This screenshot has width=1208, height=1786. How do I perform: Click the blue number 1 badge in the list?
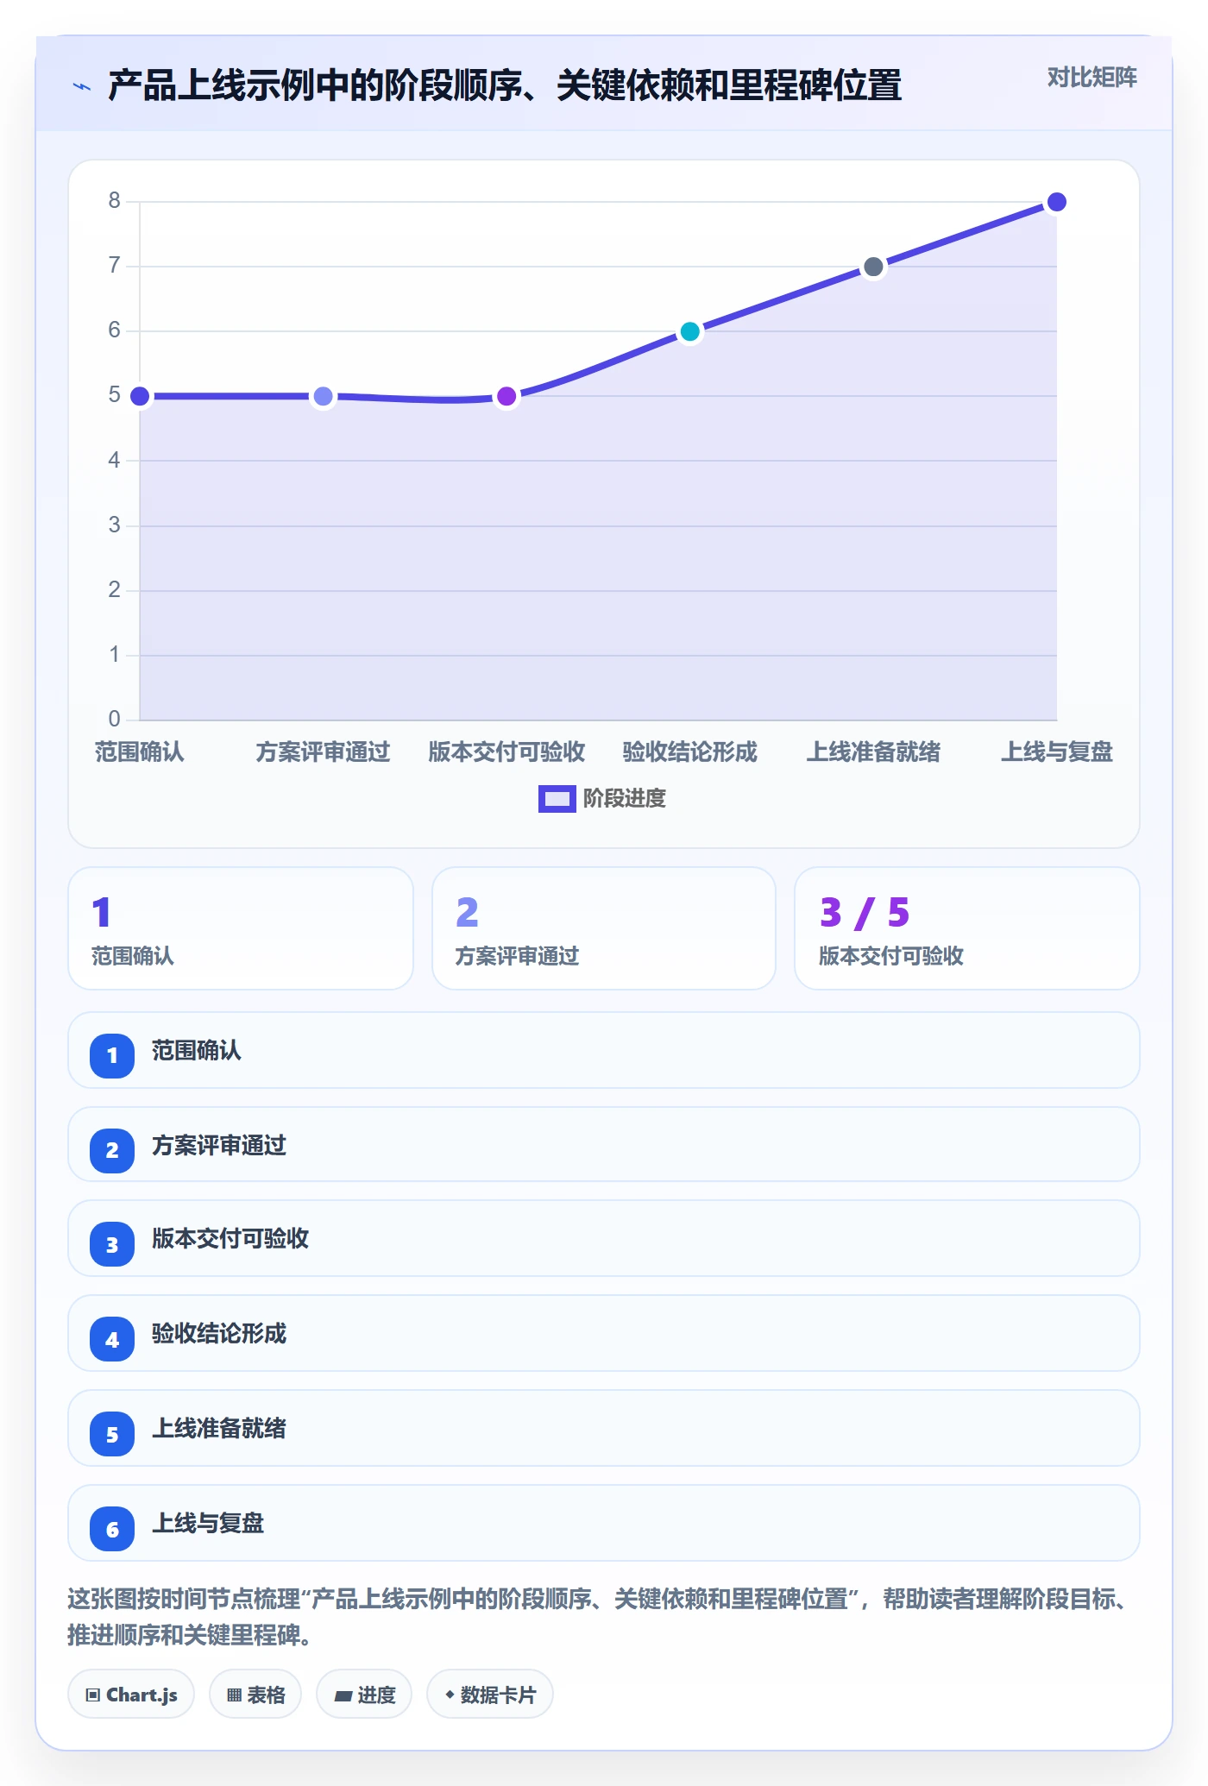(x=112, y=1055)
